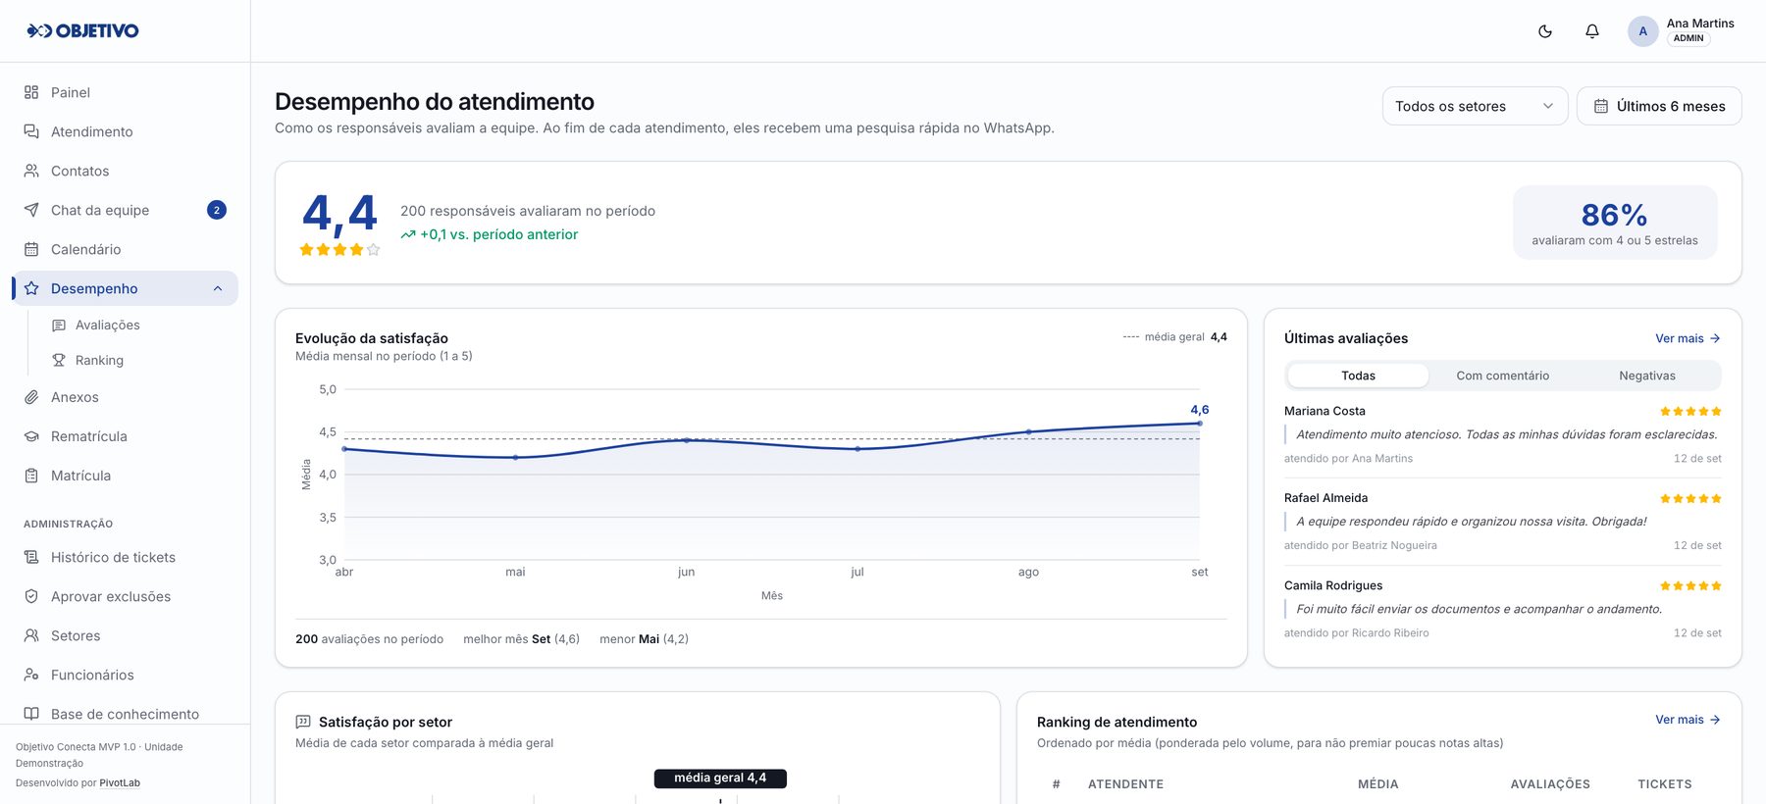Open the Últimos 6 meses period selector
This screenshot has height=804, width=1766.
(1659, 106)
